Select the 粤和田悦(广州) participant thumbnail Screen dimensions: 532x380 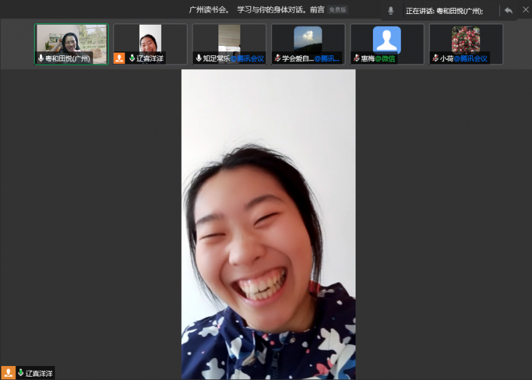coord(71,41)
